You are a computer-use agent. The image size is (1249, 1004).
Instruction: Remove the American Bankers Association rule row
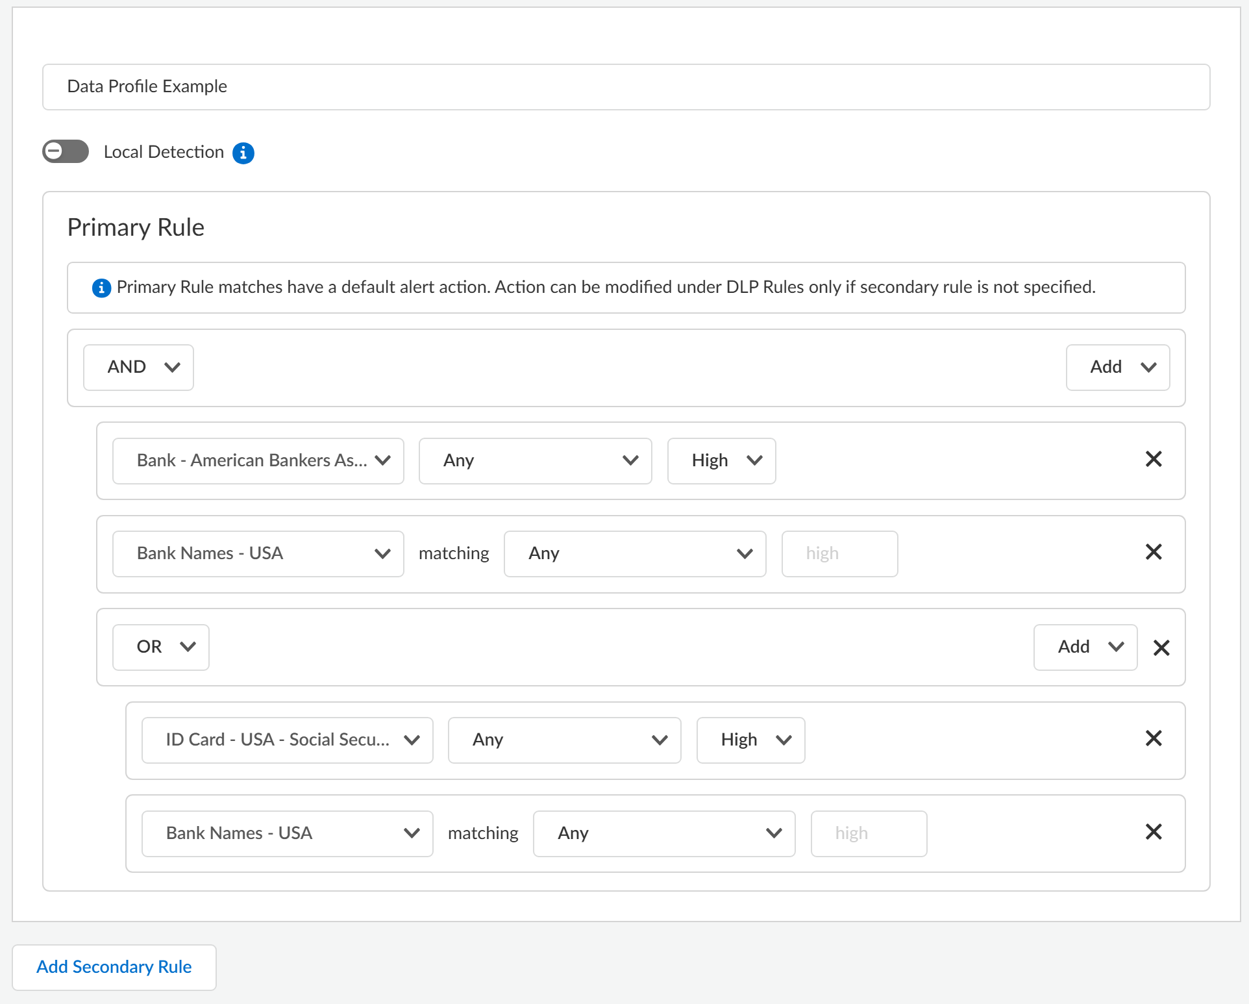pos(1153,459)
